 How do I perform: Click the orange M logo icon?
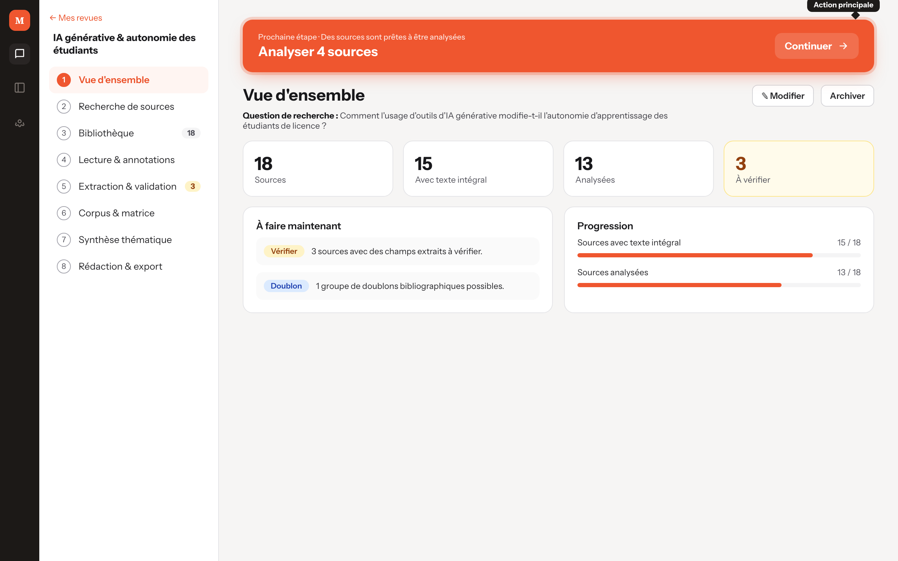click(x=20, y=20)
